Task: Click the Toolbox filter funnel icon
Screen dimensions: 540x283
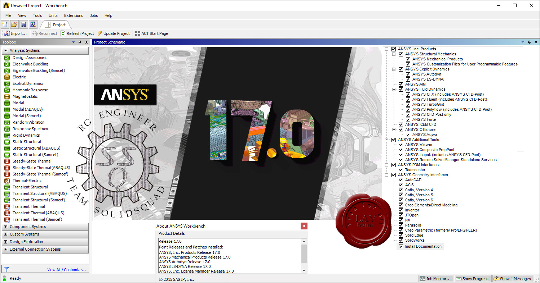Action: point(6,269)
